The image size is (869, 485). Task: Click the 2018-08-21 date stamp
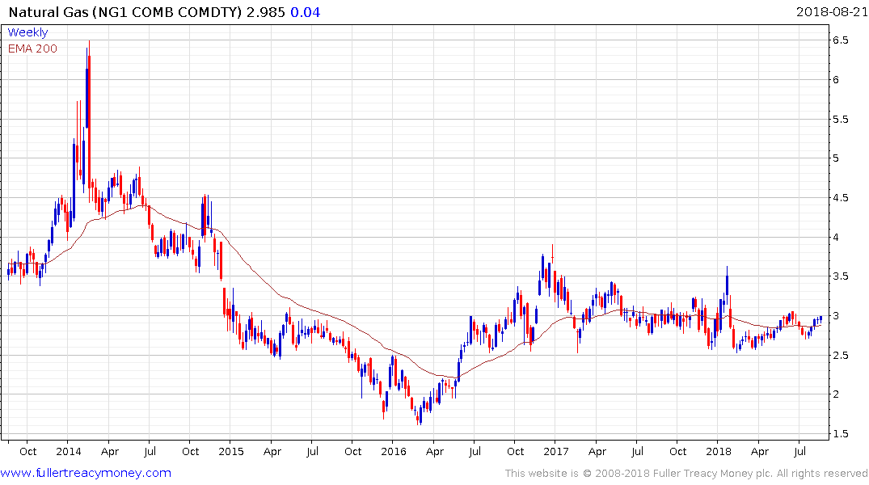coord(831,11)
